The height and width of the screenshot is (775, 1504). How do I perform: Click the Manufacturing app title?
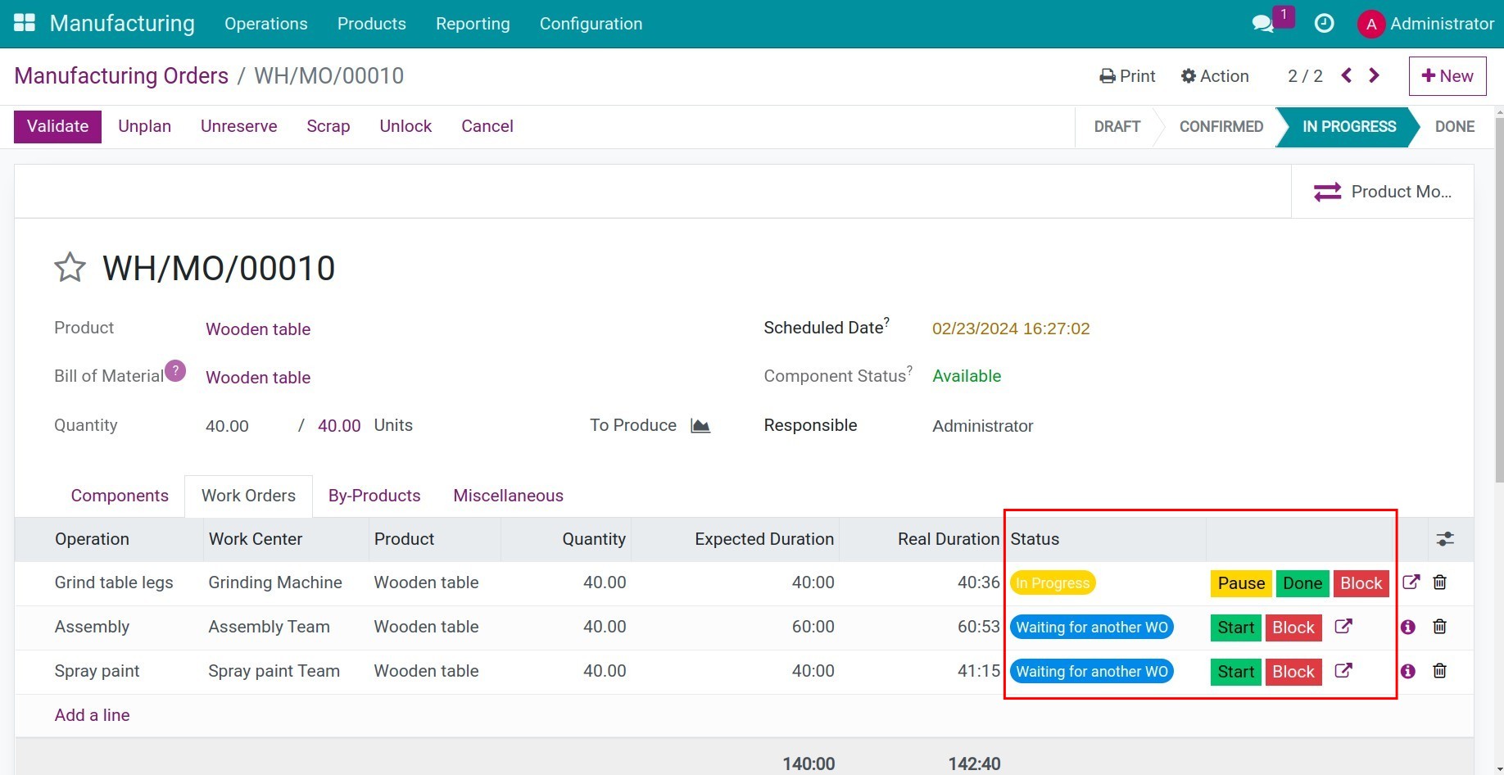pos(122,23)
